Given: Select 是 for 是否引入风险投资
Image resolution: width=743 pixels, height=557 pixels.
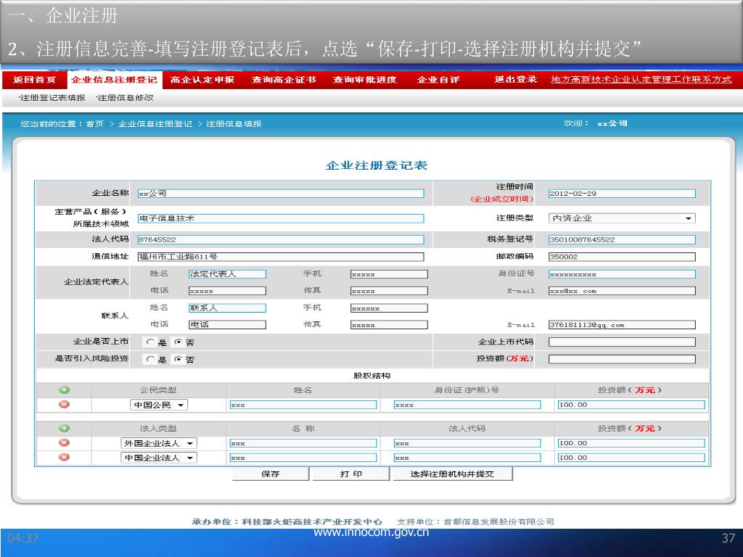Looking at the screenshot, I should point(150,359).
